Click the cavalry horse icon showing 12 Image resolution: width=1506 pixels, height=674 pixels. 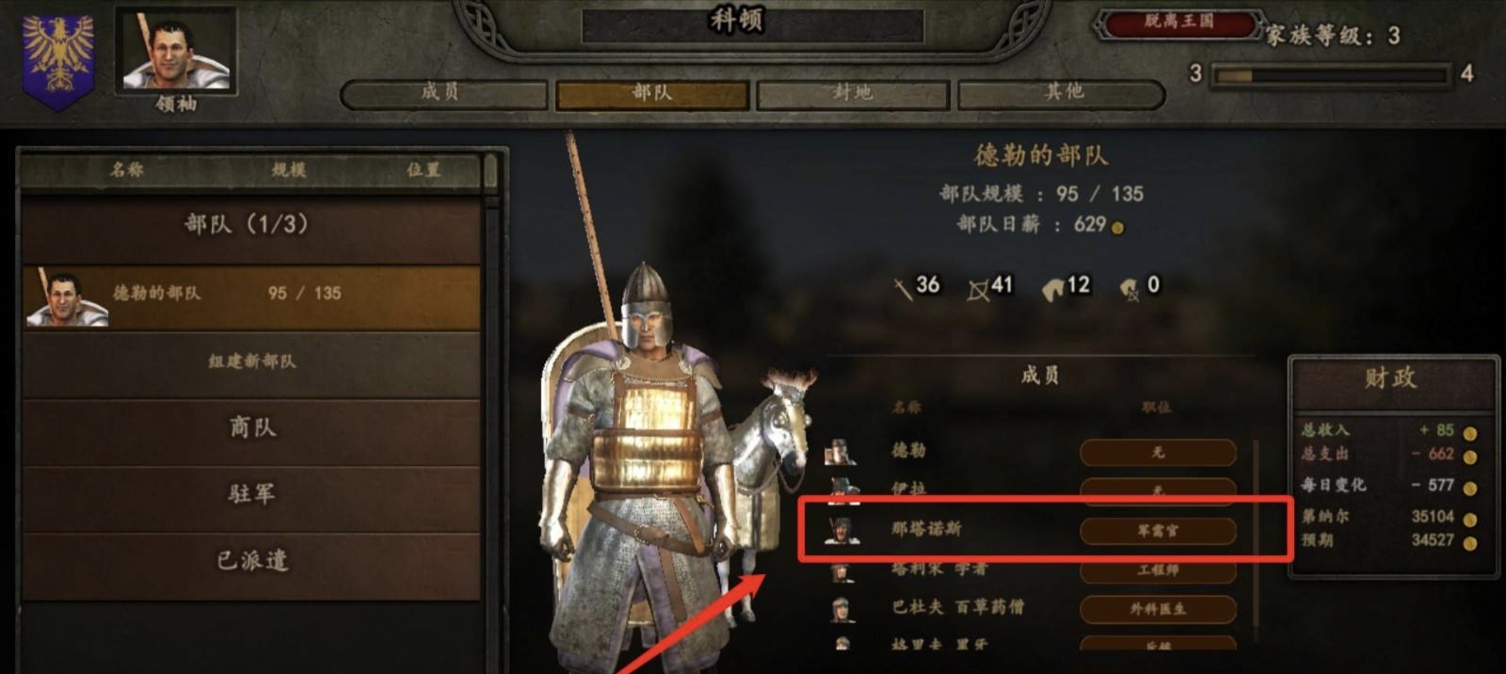(1052, 287)
